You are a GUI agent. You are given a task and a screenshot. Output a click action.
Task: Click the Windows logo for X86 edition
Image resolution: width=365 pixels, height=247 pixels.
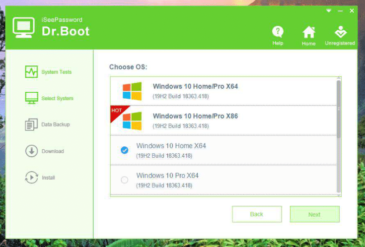[133, 121]
